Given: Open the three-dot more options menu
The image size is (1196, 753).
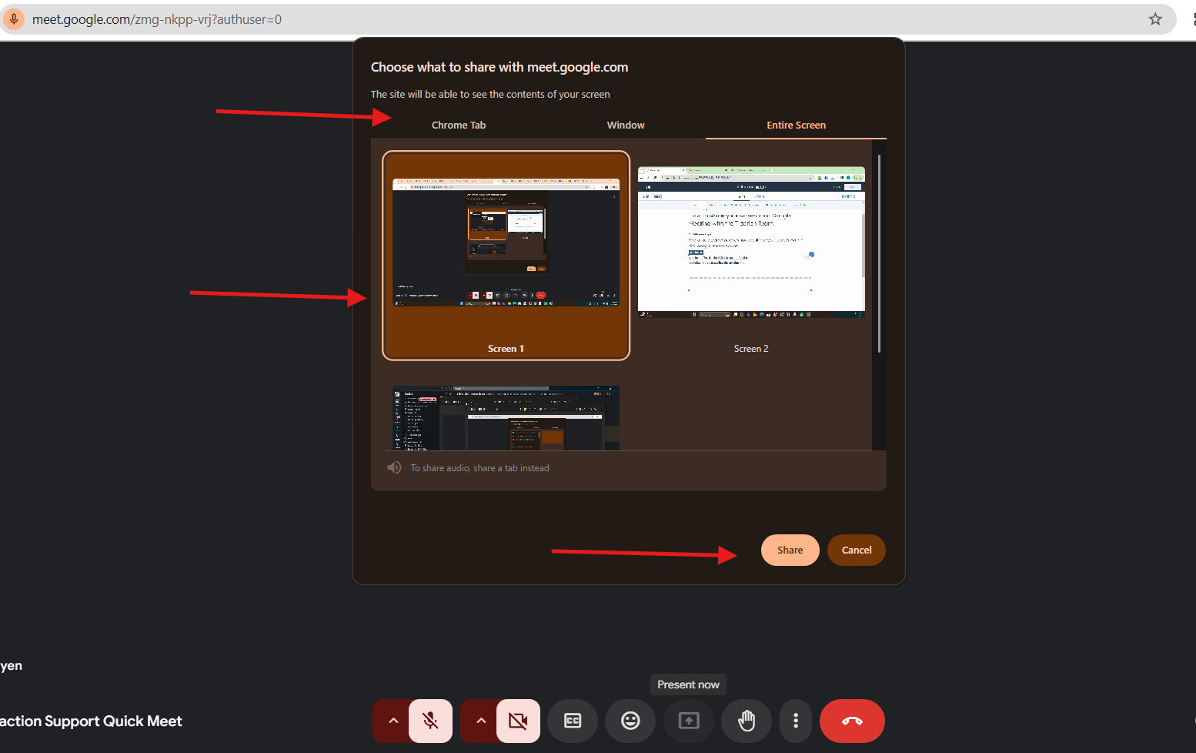Looking at the screenshot, I should coord(796,721).
